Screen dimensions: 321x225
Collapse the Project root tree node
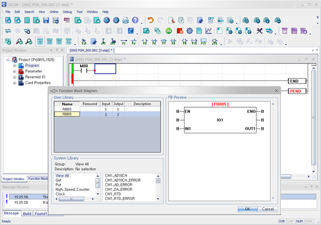(x=8, y=60)
